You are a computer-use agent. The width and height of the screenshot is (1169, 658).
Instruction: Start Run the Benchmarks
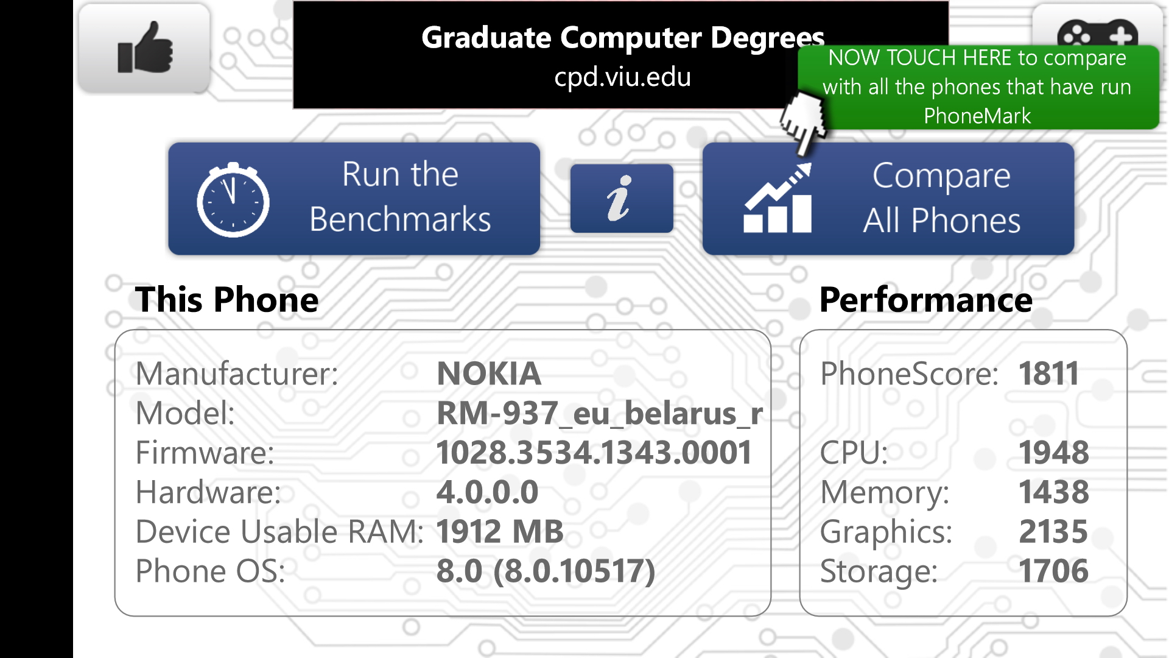[354, 199]
